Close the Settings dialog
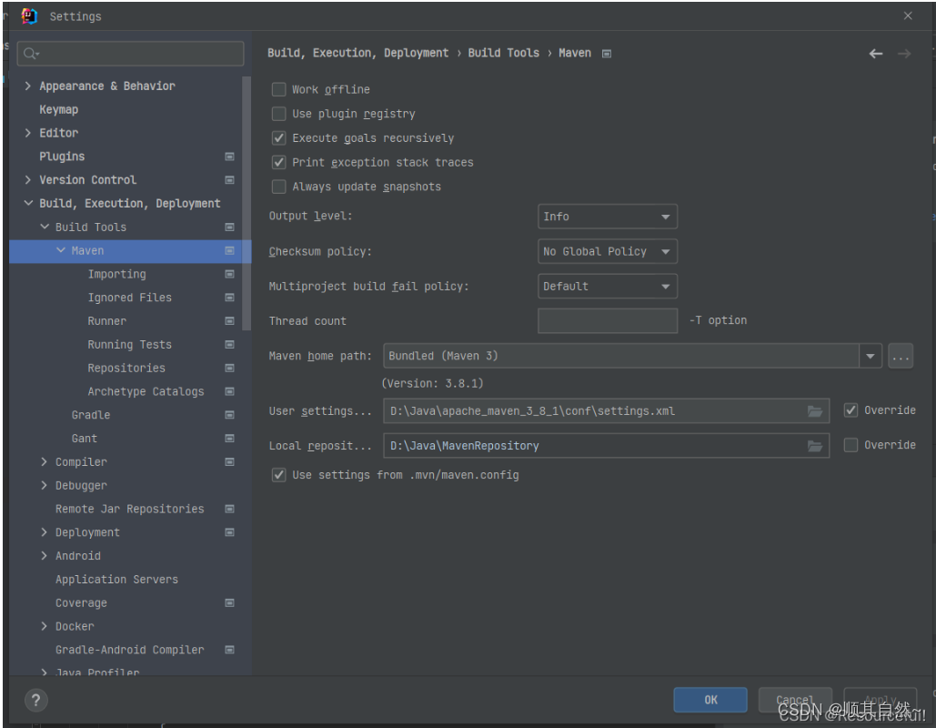 point(908,16)
